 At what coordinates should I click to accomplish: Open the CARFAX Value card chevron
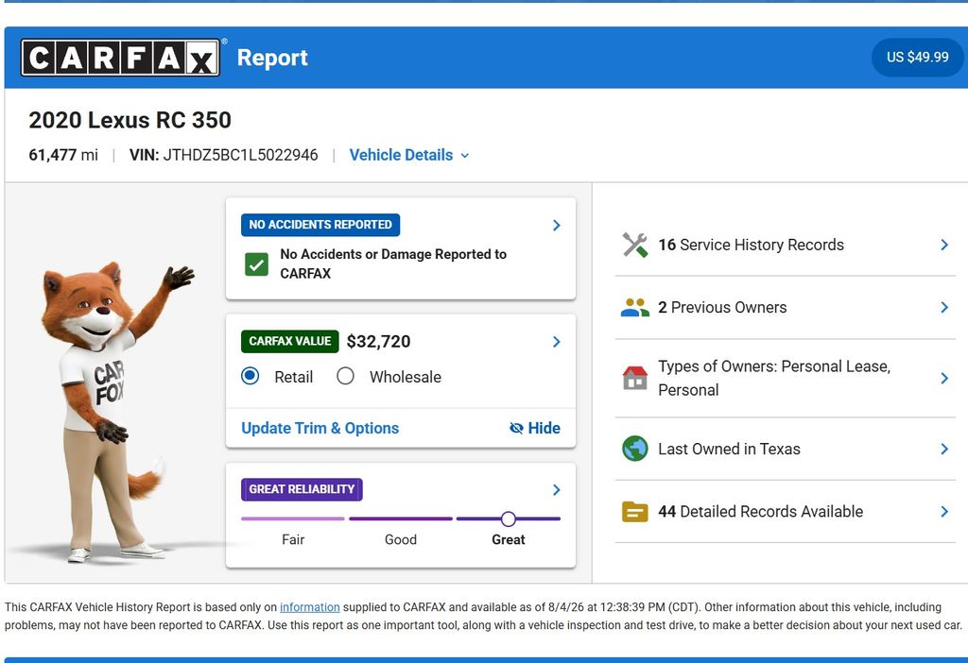[556, 342]
